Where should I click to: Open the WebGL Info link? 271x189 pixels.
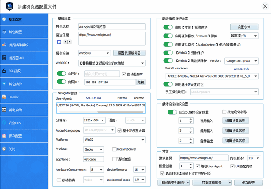click(241, 69)
